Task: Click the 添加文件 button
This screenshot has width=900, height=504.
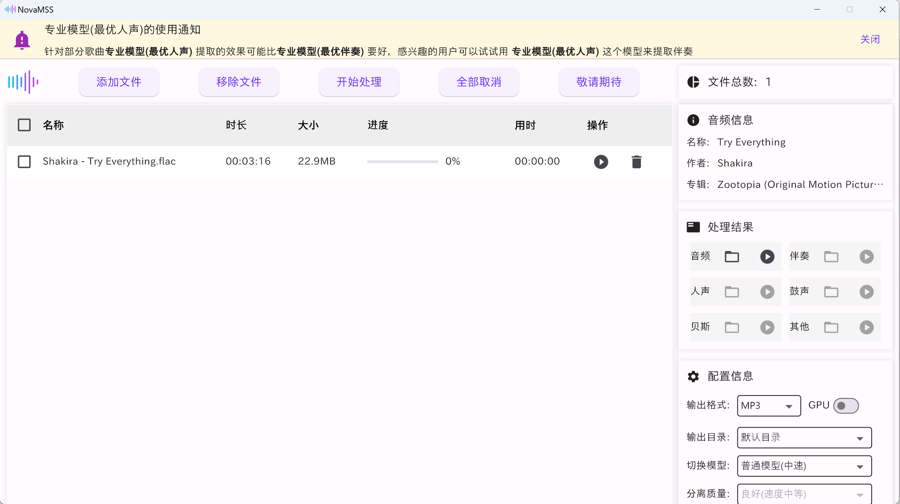Action: coord(119,82)
